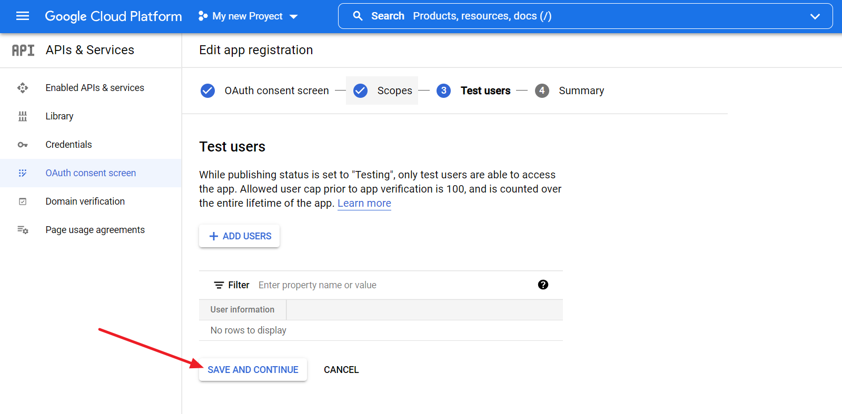
Task: Select the Test users step
Action: [486, 90]
